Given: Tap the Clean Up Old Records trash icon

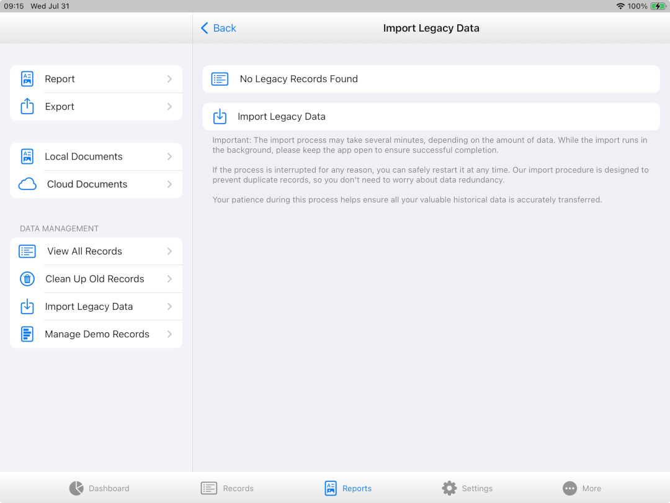Looking at the screenshot, I should pyautogui.click(x=27, y=279).
